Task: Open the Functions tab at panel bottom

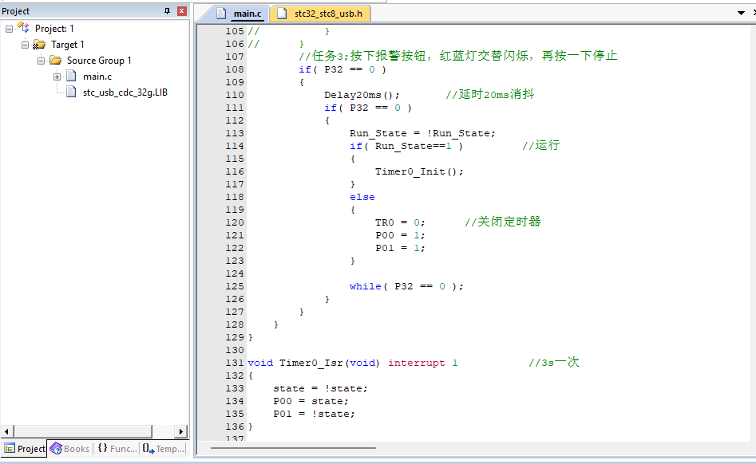Action: (x=117, y=449)
